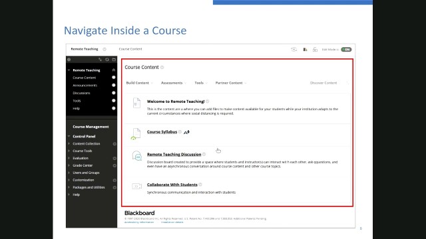The height and width of the screenshot is (239, 426).
Task: Click the add menu item plus icon
Action: point(69,60)
